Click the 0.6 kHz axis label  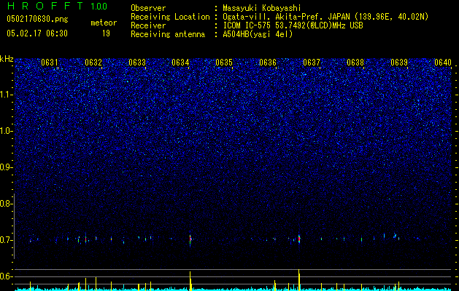[x=5, y=276]
